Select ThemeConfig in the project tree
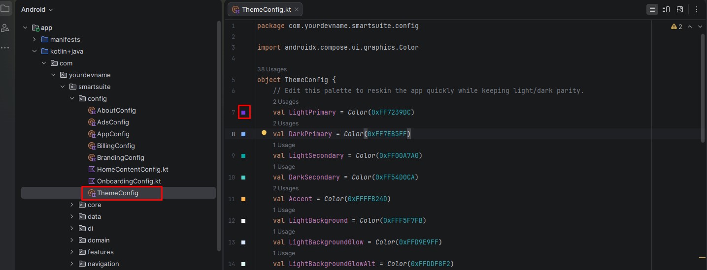 118,193
